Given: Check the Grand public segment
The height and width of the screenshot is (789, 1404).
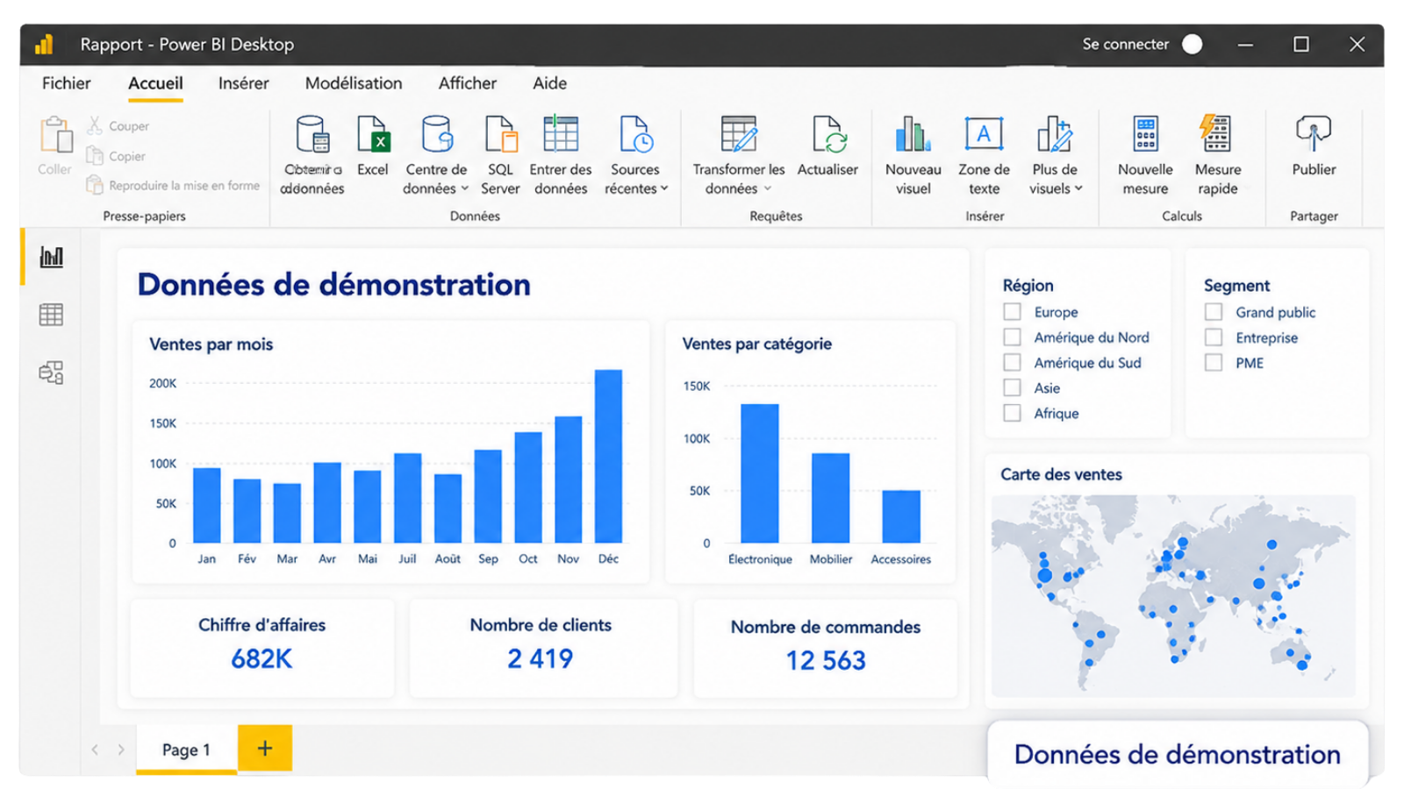Looking at the screenshot, I should click(x=1214, y=311).
